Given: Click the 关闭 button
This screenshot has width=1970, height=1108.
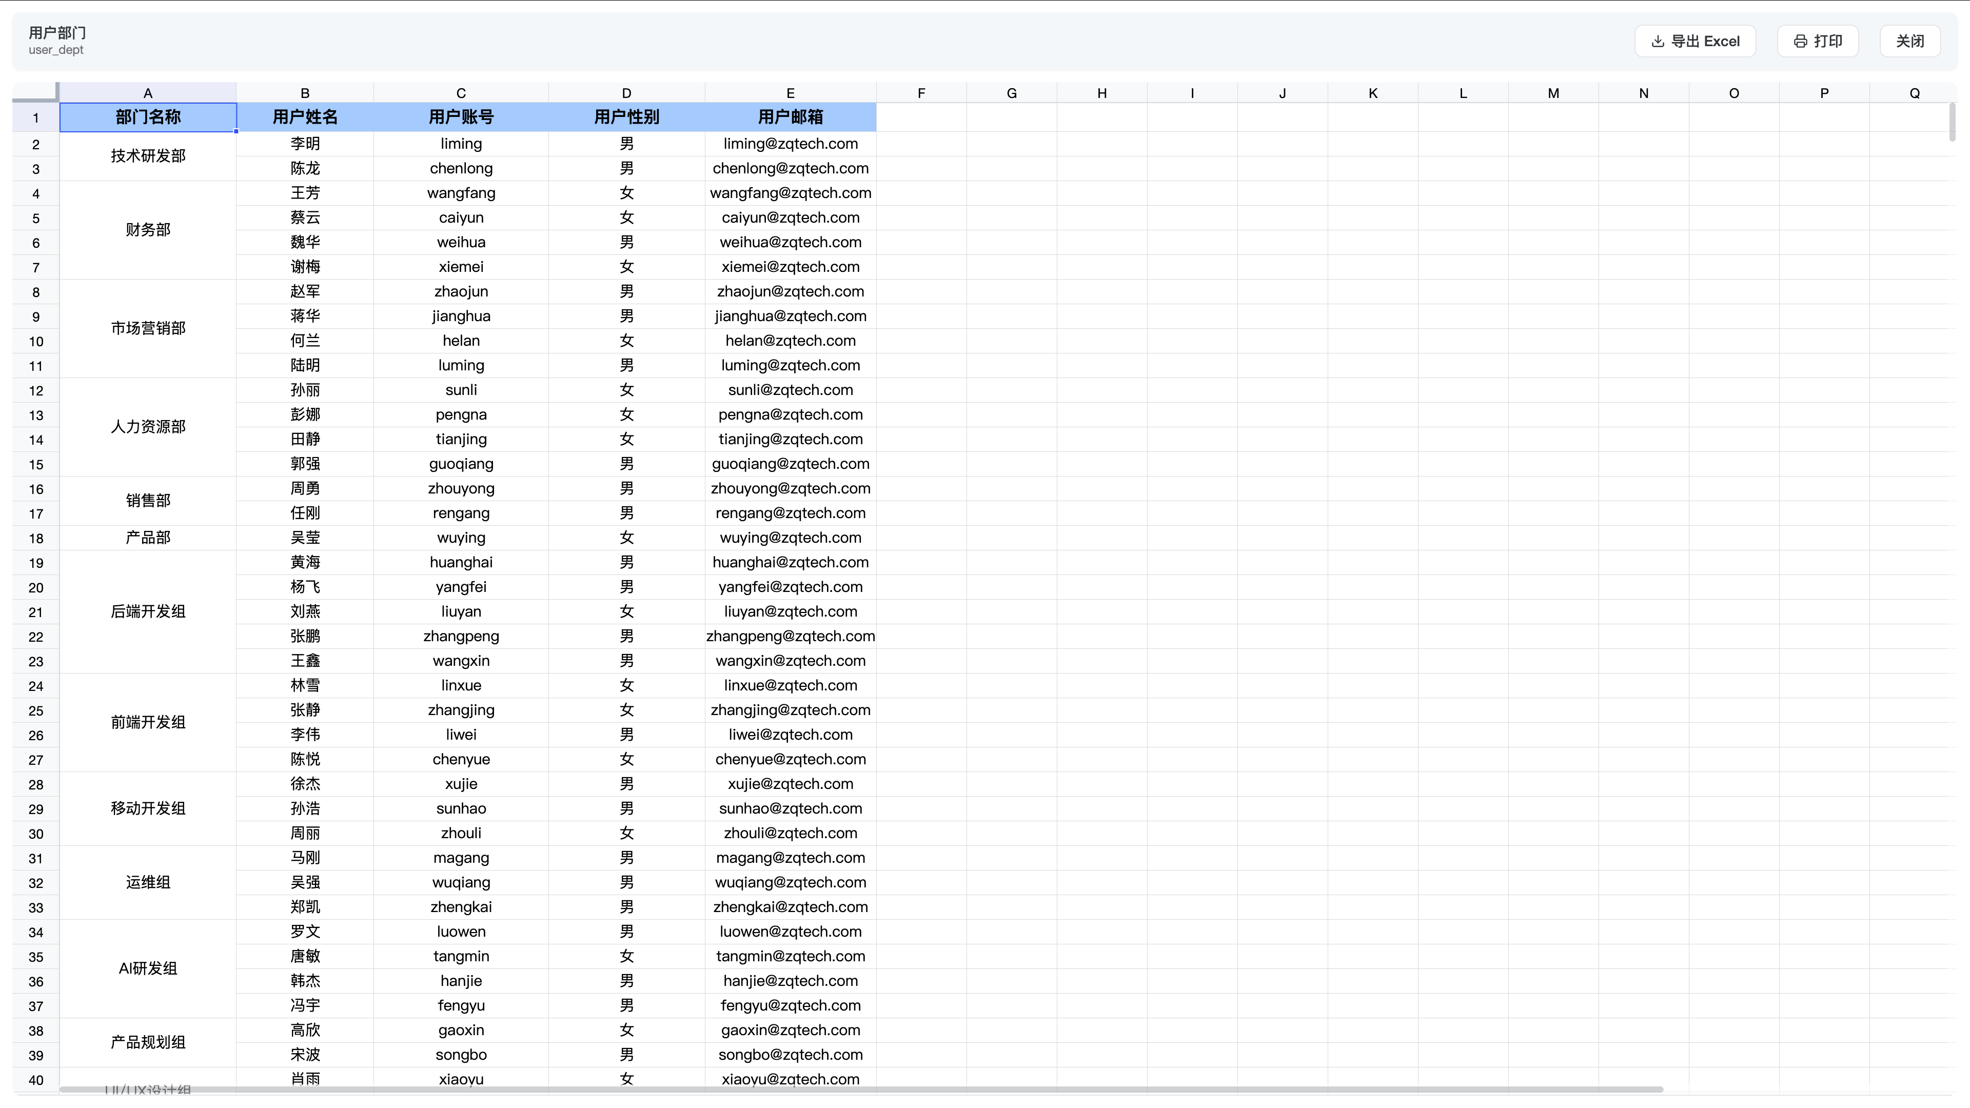Looking at the screenshot, I should [1909, 41].
